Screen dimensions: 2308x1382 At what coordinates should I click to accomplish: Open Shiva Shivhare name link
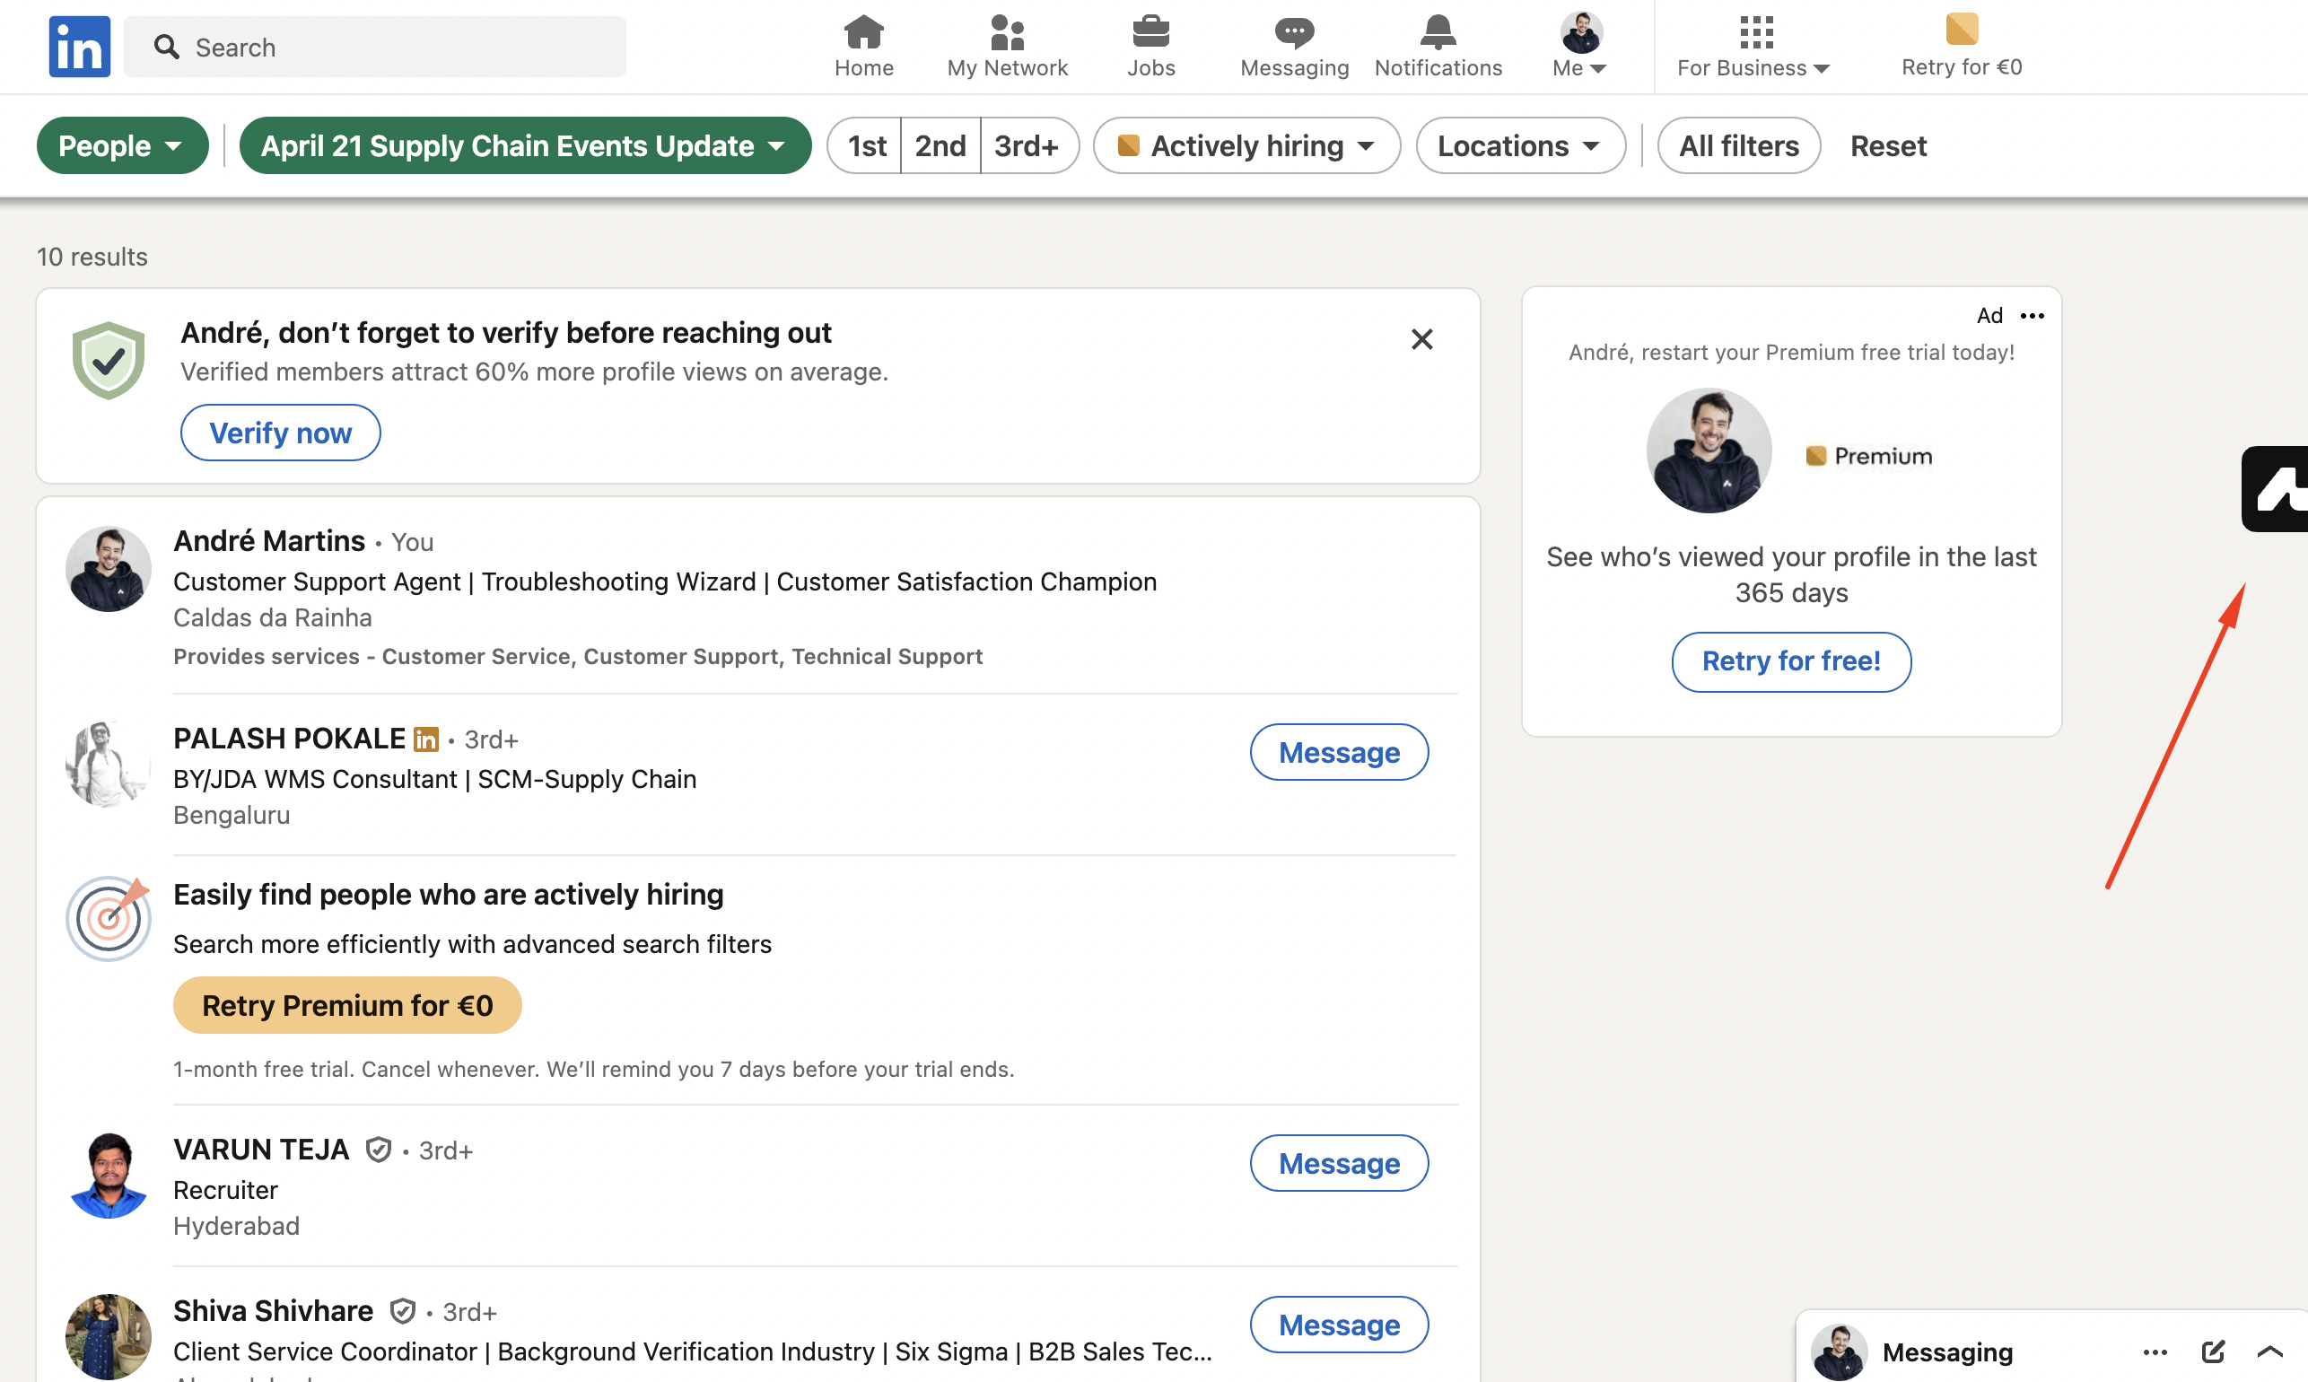tap(273, 1311)
